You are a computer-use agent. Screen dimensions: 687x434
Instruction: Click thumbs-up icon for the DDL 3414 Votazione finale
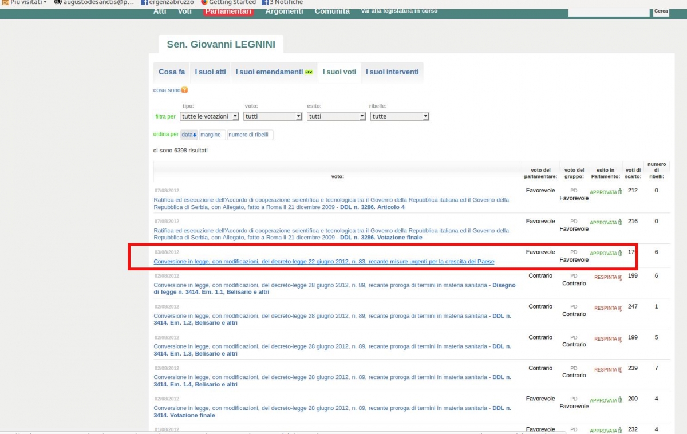point(620,401)
